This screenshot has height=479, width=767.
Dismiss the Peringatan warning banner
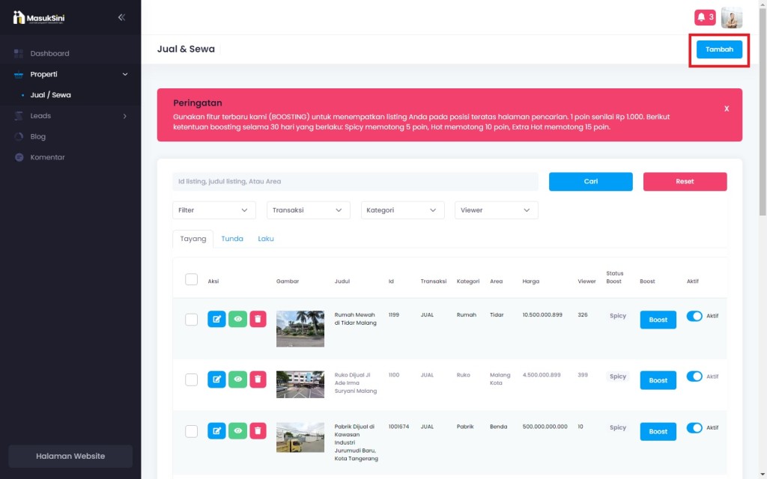726,109
